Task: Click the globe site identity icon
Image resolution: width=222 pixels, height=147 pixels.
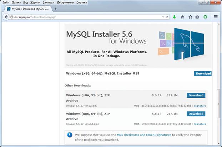Action: (x=12, y=17)
